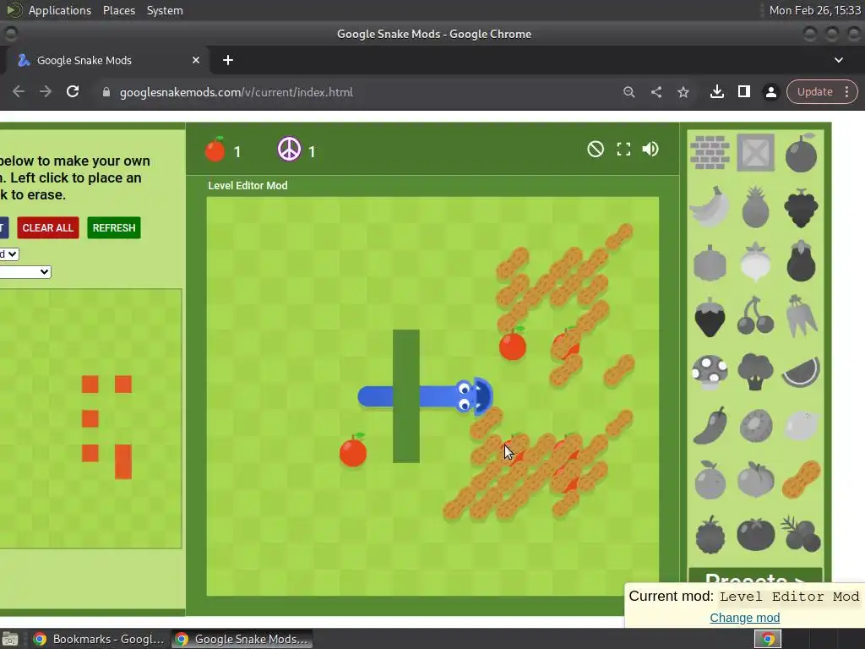Viewport: 865px width, 649px height.
Task: Switch to Bookmarks window in taskbar
Action: coord(98,639)
